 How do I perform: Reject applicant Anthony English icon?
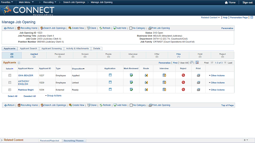tap(183, 82)
